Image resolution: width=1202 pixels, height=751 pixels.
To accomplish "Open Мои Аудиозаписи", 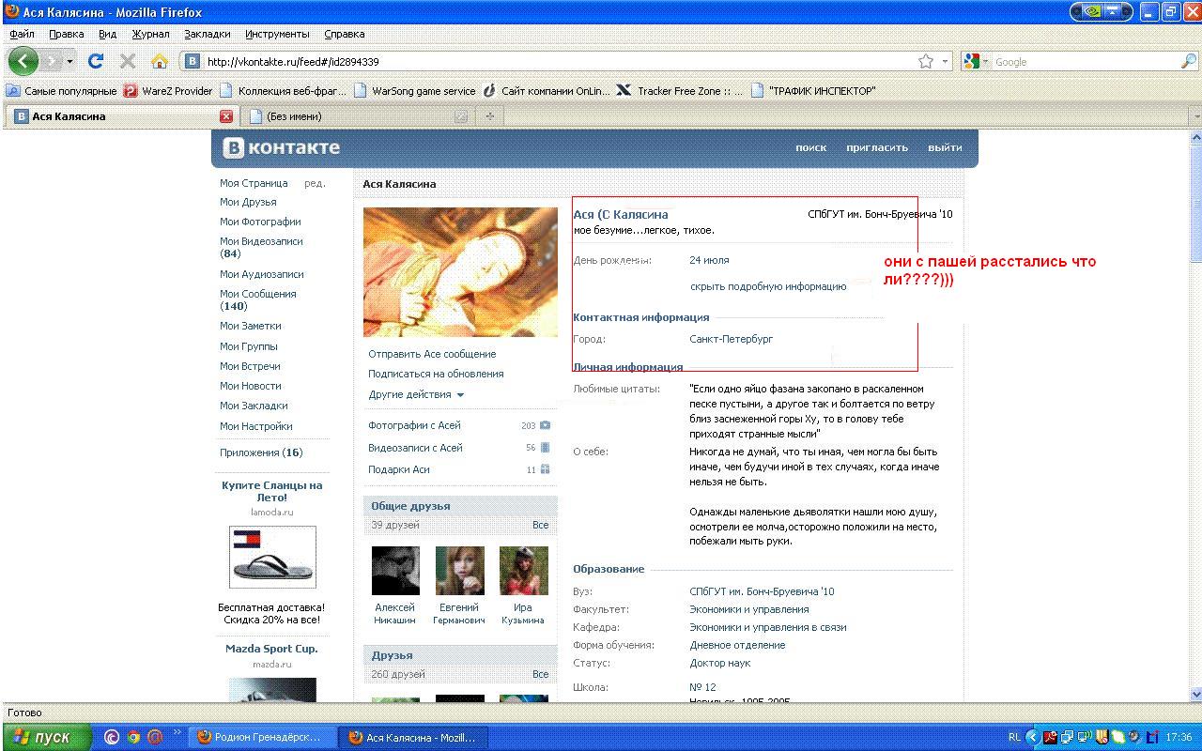I will (x=261, y=274).
